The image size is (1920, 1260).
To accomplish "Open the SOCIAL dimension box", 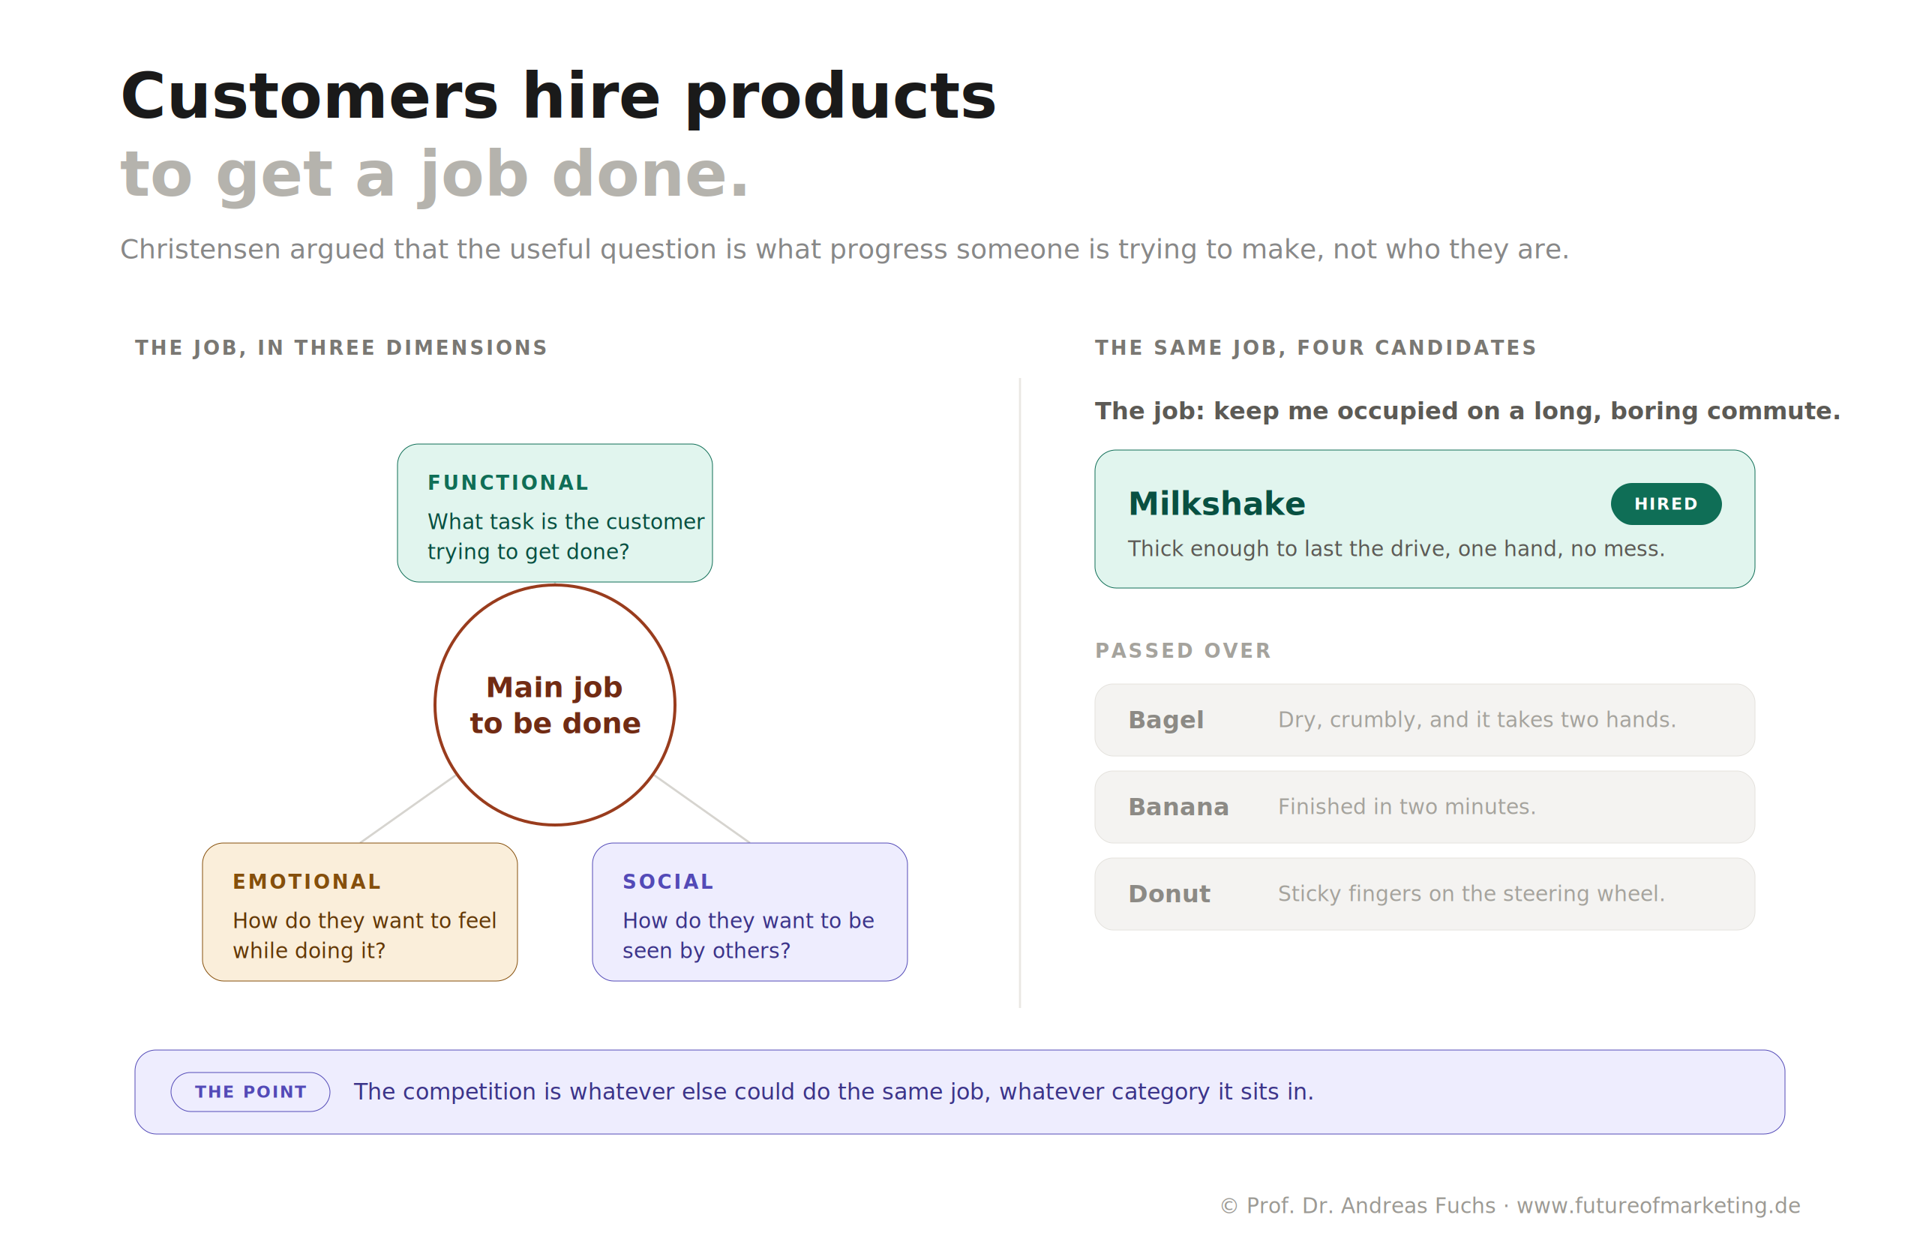I will click(749, 912).
